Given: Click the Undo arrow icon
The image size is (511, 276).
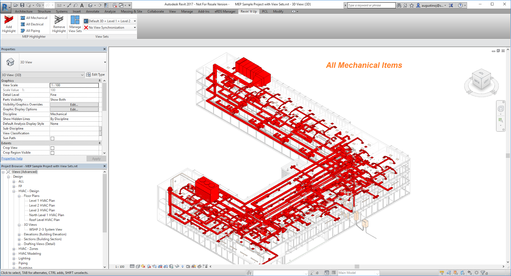Looking at the screenshot, I should (38, 5).
